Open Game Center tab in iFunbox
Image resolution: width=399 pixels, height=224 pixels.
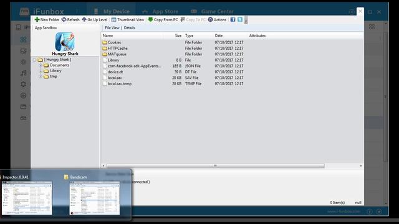pyautogui.click(x=212, y=11)
